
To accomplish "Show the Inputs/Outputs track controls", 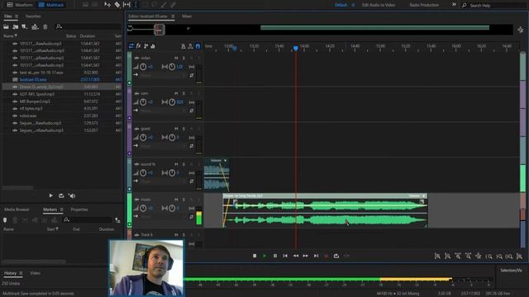I will coord(131,46).
